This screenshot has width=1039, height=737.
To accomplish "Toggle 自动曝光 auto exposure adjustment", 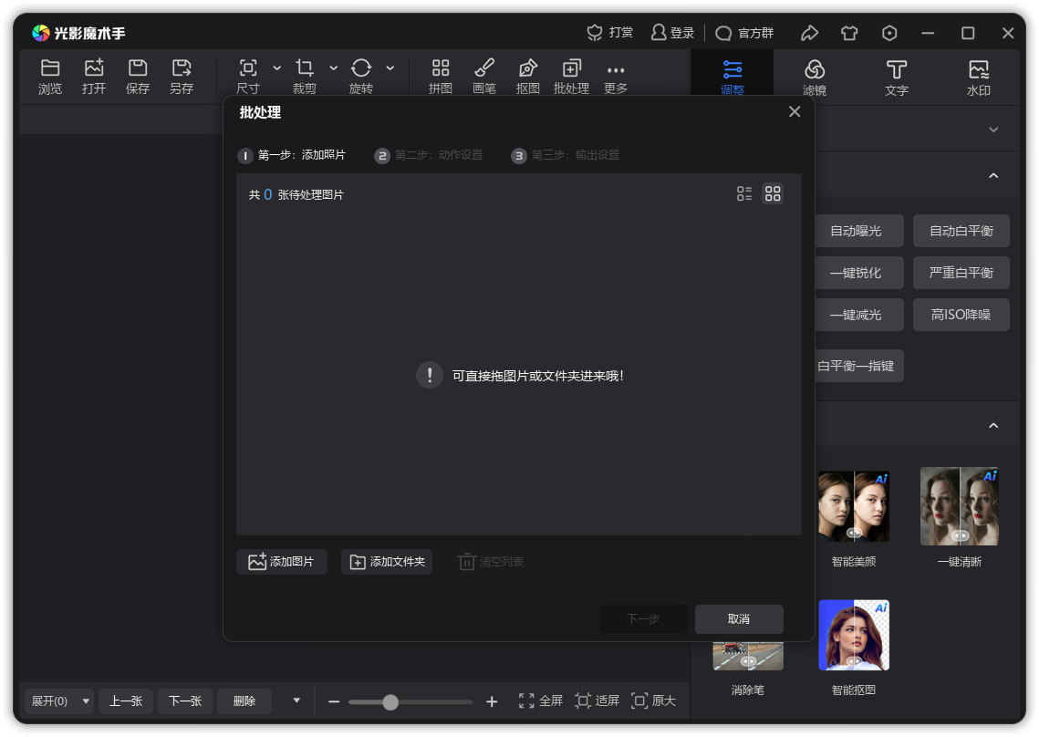I will [858, 231].
